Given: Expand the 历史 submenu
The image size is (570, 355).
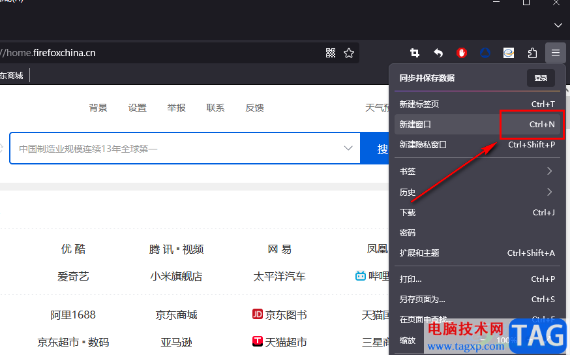Looking at the screenshot, I should point(477,192).
